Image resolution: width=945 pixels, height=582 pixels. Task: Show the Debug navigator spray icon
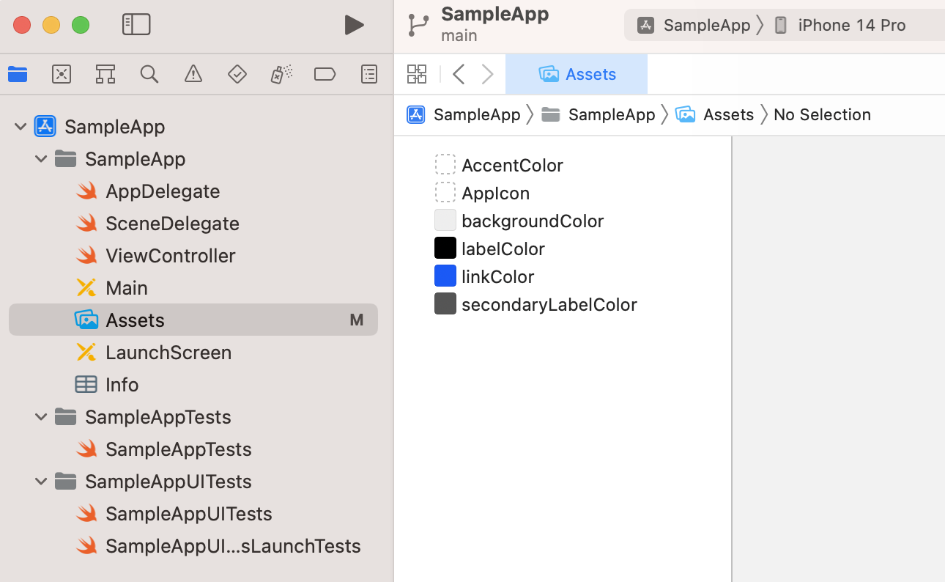tap(281, 74)
